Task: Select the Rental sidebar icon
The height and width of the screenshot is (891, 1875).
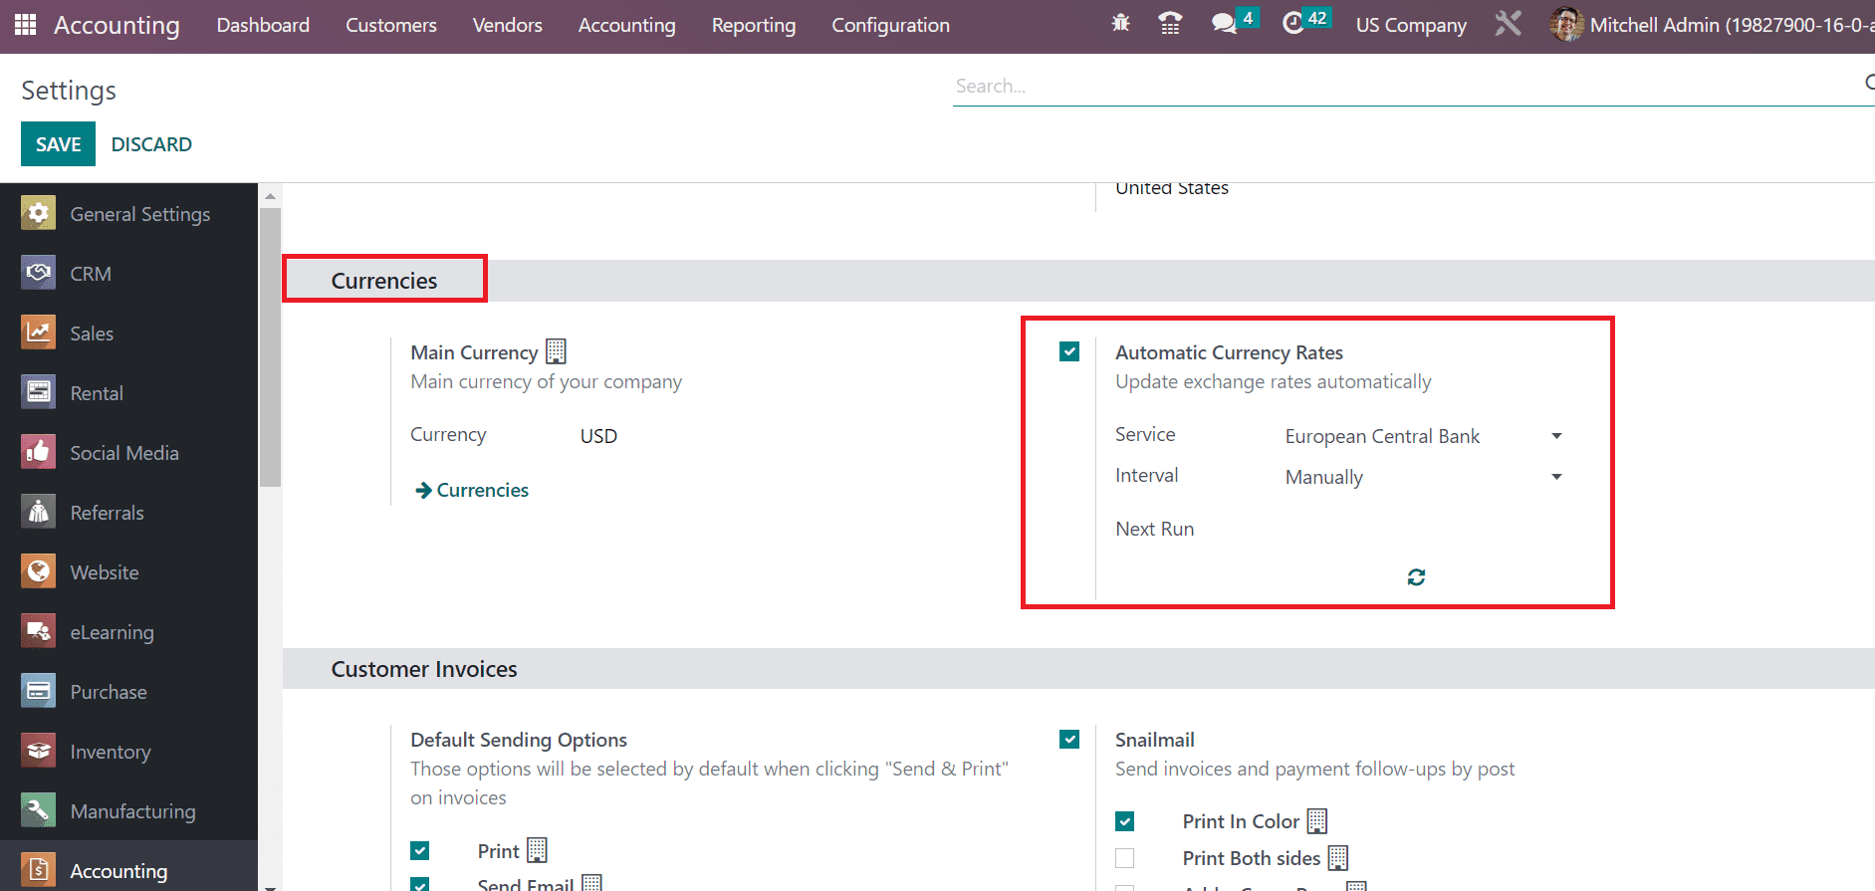Action: 38,392
